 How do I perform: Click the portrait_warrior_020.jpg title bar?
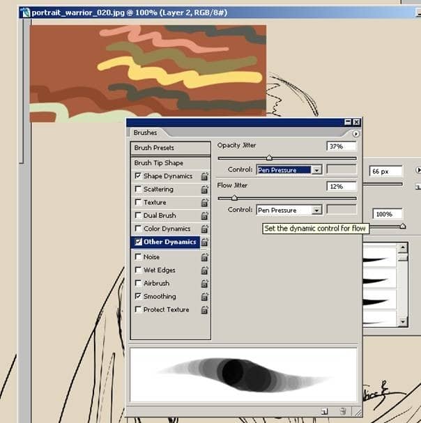pyautogui.click(x=220, y=13)
